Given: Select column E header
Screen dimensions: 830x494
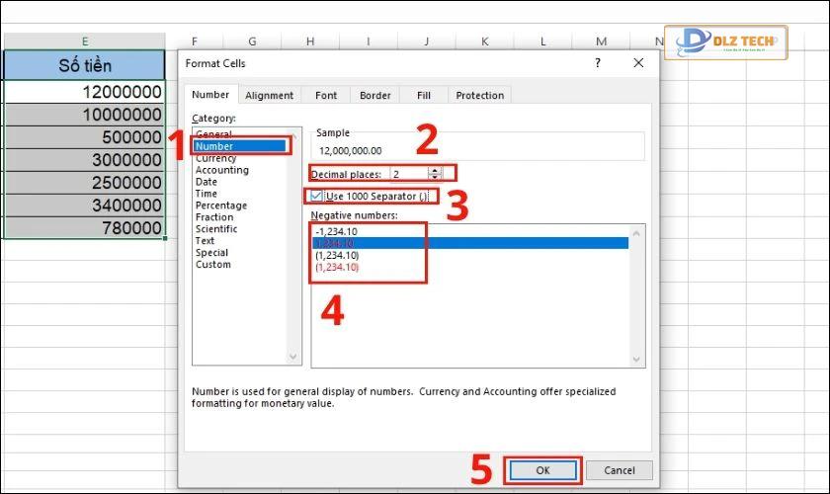Looking at the screenshot, I should pyautogui.click(x=85, y=41).
